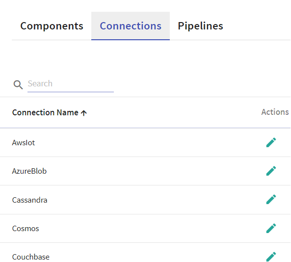Image resolution: width=291 pixels, height=262 pixels.
Task: Edit the Cassandra connection pencil icon
Action: point(271,200)
